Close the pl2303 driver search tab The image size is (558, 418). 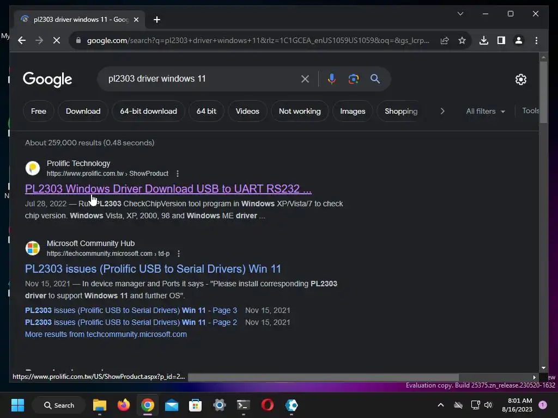click(x=136, y=20)
